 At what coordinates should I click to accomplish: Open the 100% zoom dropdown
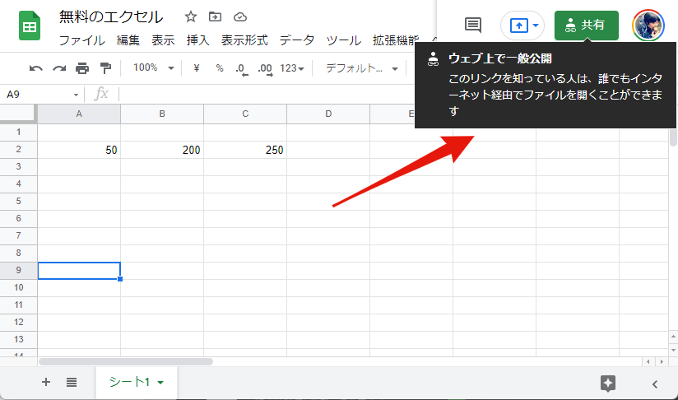click(x=153, y=68)
